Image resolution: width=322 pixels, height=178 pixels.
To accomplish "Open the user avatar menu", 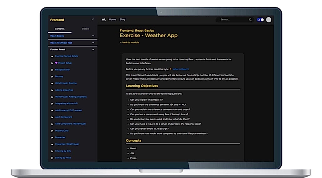I will 268,20.
